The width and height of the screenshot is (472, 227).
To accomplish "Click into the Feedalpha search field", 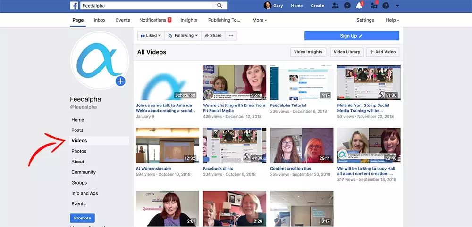I will [x=147, y=5].
